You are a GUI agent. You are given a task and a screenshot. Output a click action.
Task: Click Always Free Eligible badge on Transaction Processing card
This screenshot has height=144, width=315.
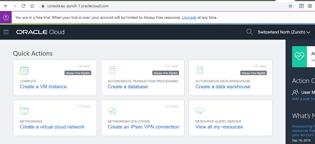(166, 73)
